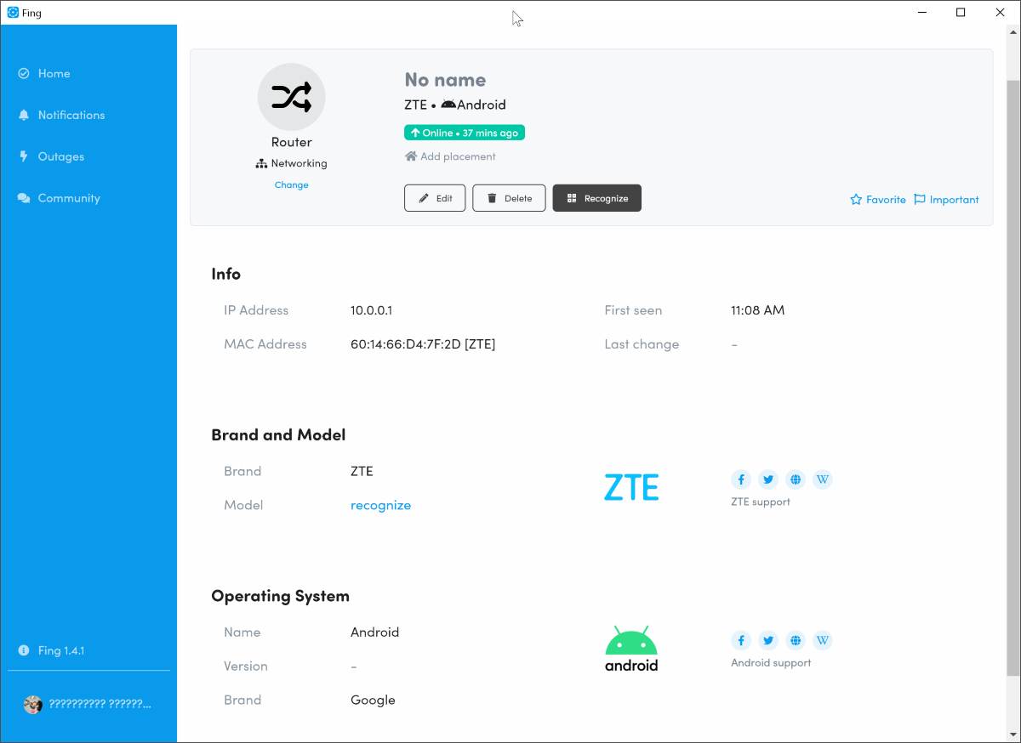This screenshot has height=743, width=1021.
Task: Open Android website globe icon
Action: [796, 640]
